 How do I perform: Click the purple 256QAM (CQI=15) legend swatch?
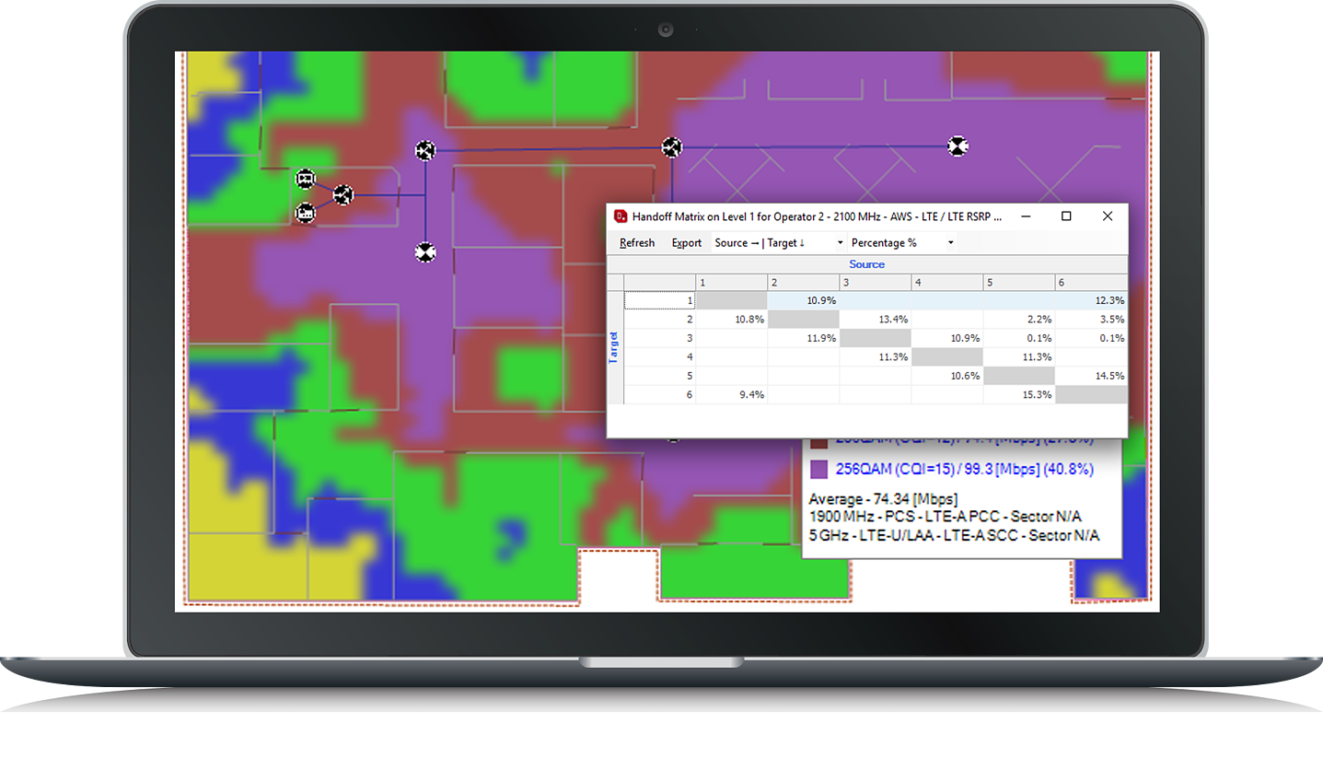click(x=818, y=469)
